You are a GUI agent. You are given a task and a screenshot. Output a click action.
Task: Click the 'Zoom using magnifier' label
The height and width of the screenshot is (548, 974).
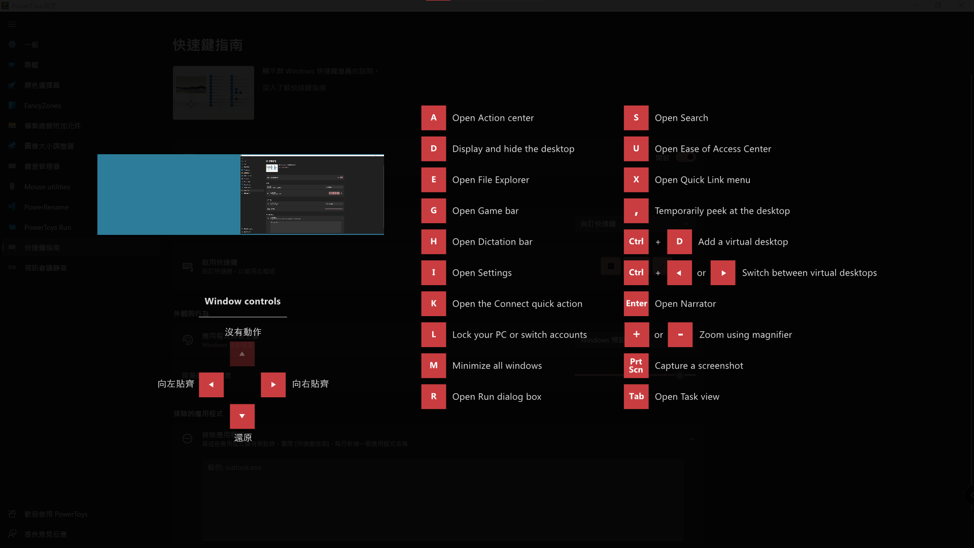[745, 334]
